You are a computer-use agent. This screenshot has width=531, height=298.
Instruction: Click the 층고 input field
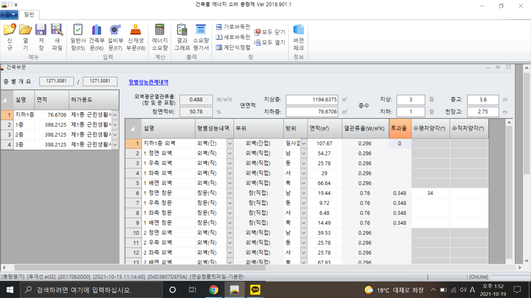(x=483, y=100)
